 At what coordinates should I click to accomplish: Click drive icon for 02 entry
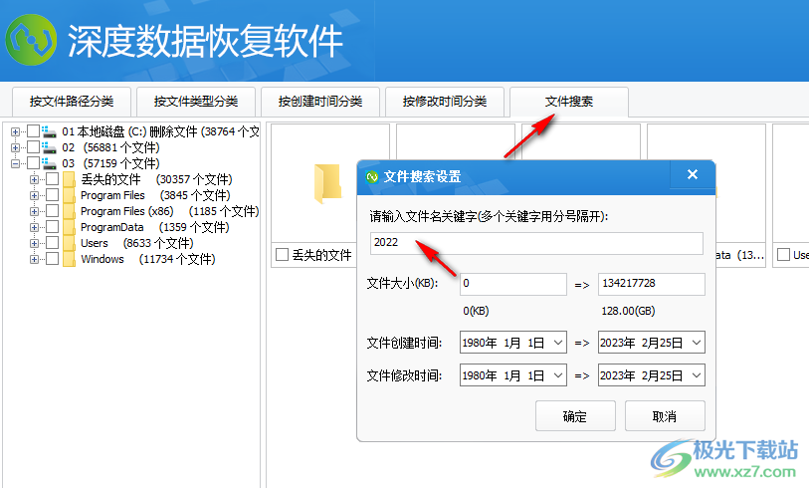click(x=49, y=147)
